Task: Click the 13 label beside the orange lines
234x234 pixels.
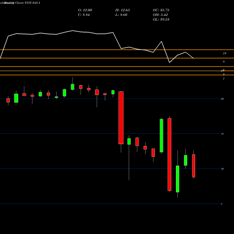Action: tap(224, 53)
